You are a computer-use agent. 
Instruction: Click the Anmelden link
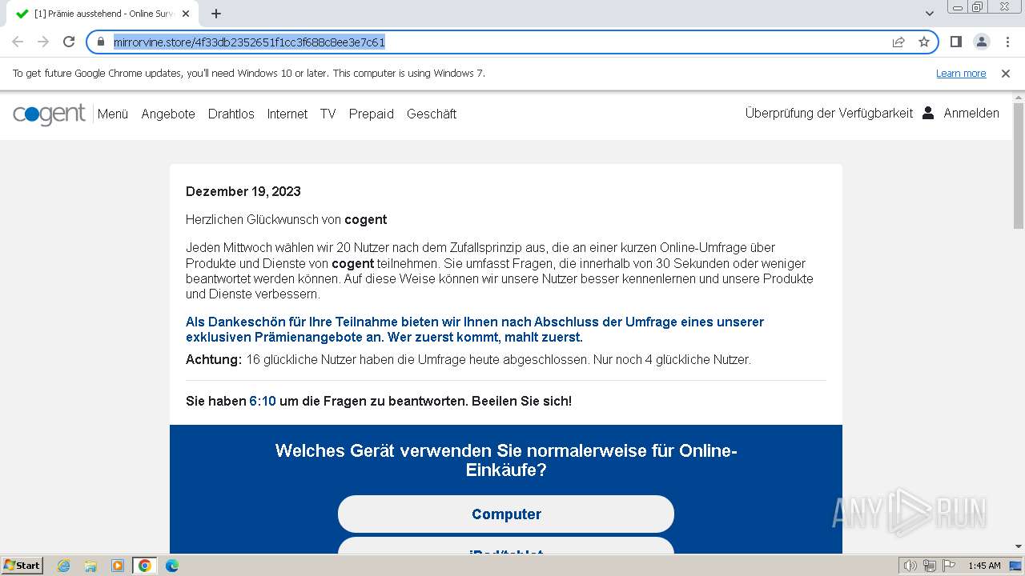[x=971, y=113]
